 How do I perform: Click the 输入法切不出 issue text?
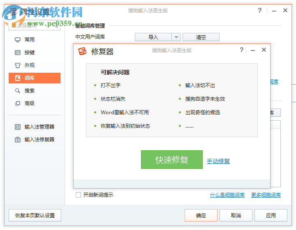tap(200, 85)
